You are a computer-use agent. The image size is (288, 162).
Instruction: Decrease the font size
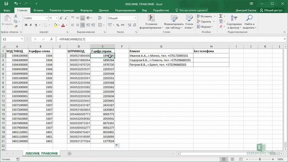tap(66, 18)
